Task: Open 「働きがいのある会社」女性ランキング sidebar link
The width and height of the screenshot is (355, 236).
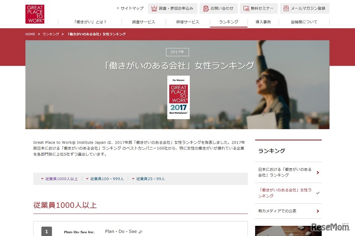Action: (288, 193)
